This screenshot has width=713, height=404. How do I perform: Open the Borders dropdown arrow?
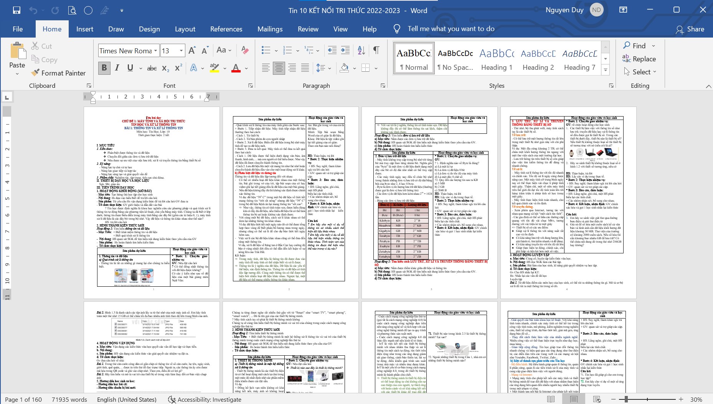point(376,68)
